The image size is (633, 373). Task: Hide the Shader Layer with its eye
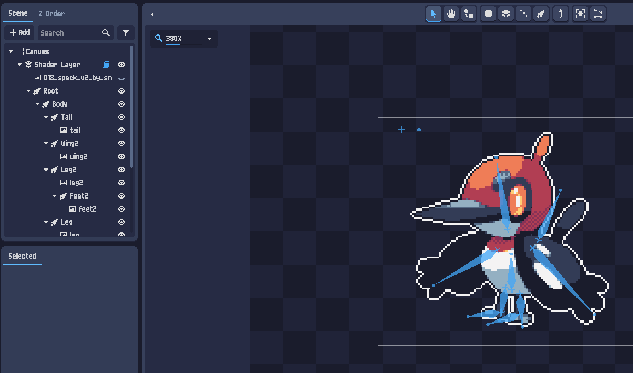122,65
